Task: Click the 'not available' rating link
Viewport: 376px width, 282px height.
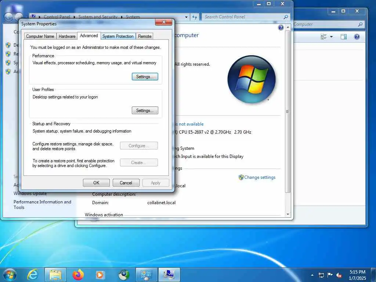Action: pos(189,124)
